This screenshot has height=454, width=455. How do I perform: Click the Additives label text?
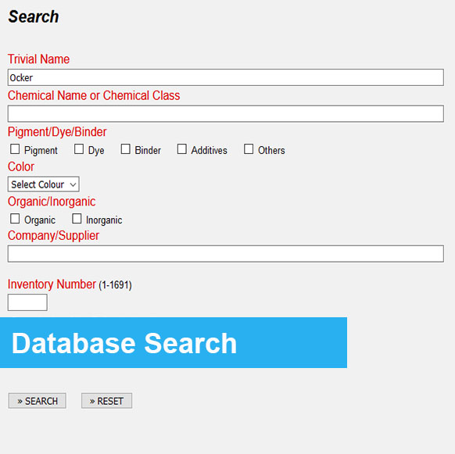[x=209, y=151]
